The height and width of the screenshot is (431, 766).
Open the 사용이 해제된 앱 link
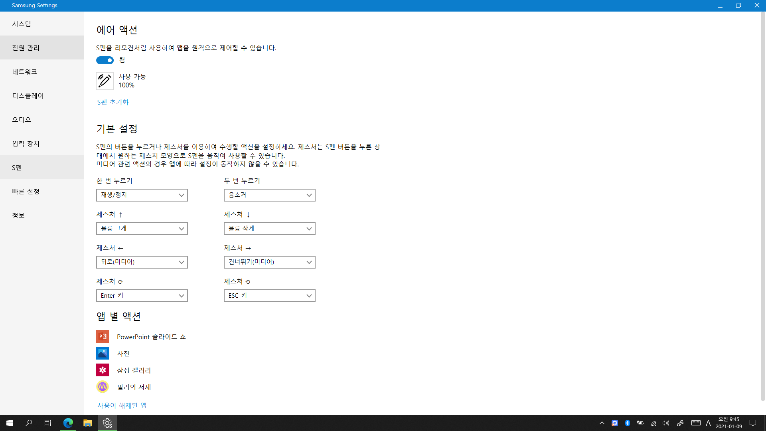tap(122, 405)
